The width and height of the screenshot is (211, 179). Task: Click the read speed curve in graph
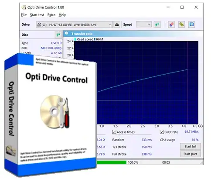[x=142, y=80]
